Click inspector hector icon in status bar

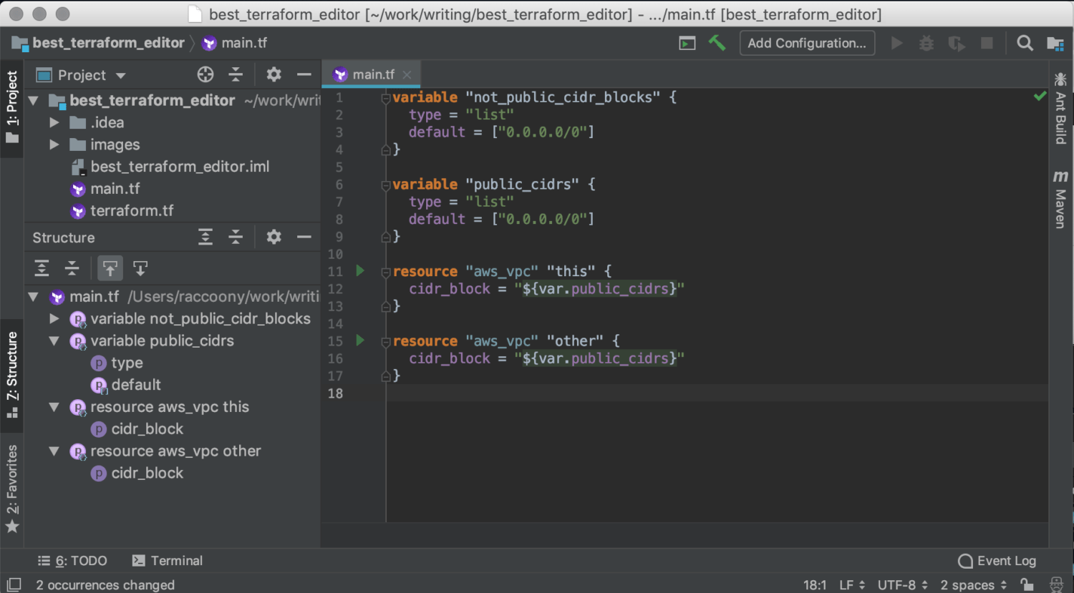pyautogui.click(x=1056, y=584)
